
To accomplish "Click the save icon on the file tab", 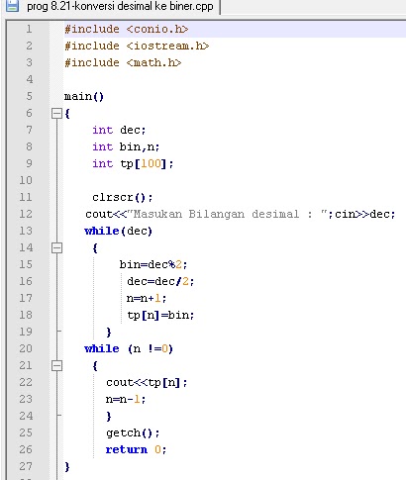I will [12, 6].
